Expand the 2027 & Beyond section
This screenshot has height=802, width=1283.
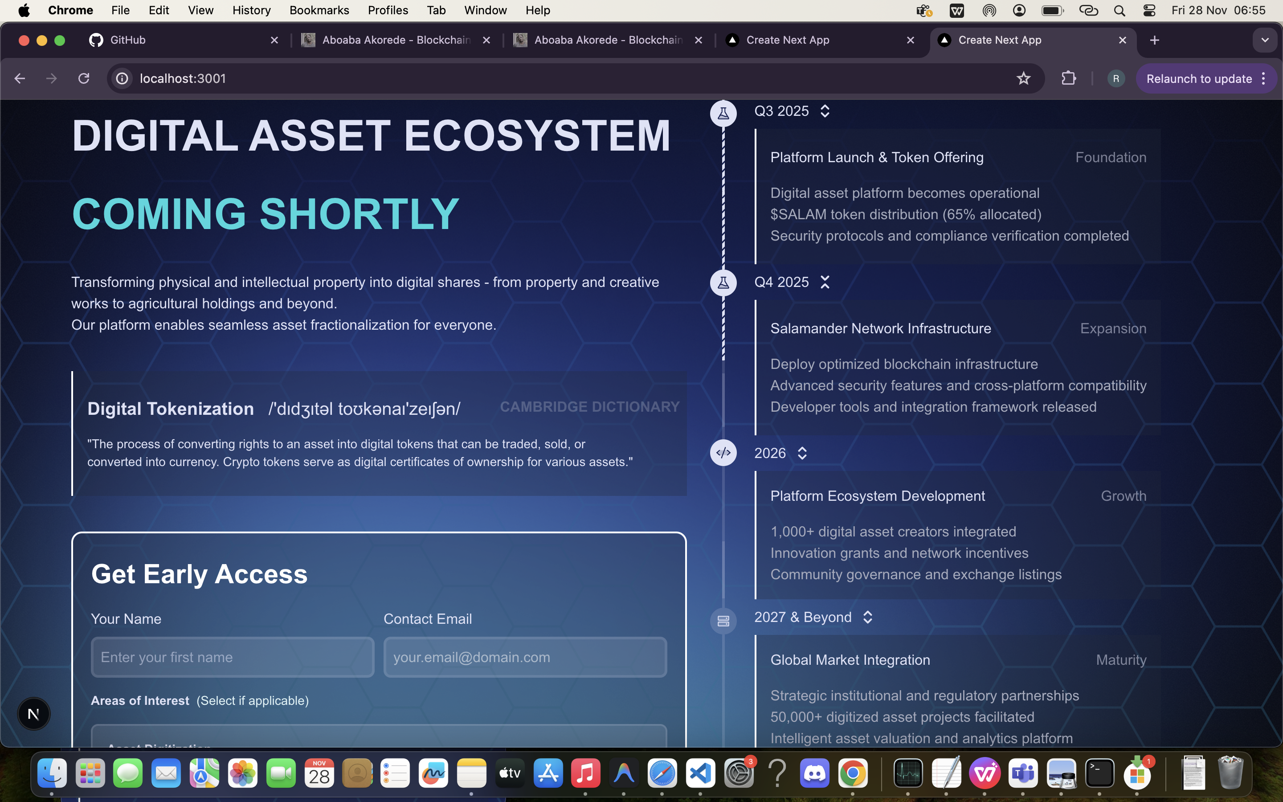pyautogui.click(x=868, y=617)
